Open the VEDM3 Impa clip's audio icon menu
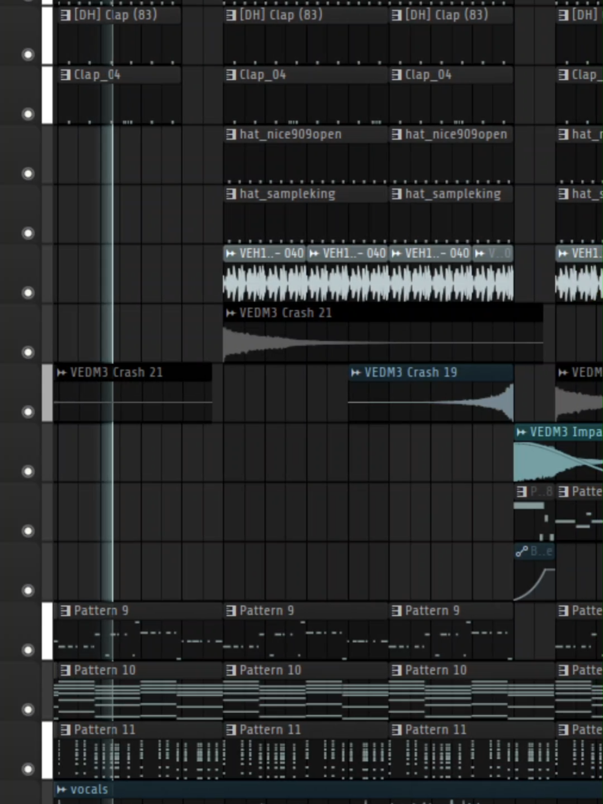The height and width of the screenshot is (804, 603). click(x=521, y=432)
